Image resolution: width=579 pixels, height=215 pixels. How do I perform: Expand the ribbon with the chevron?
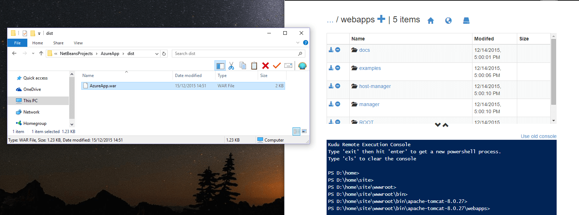pos(298,43)
